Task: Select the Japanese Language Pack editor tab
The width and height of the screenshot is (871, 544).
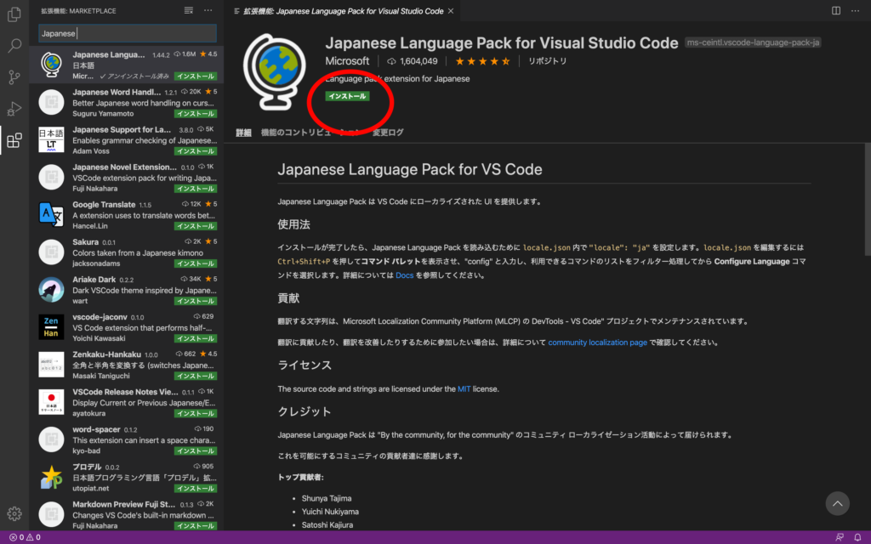Action: tap(344, 11)
